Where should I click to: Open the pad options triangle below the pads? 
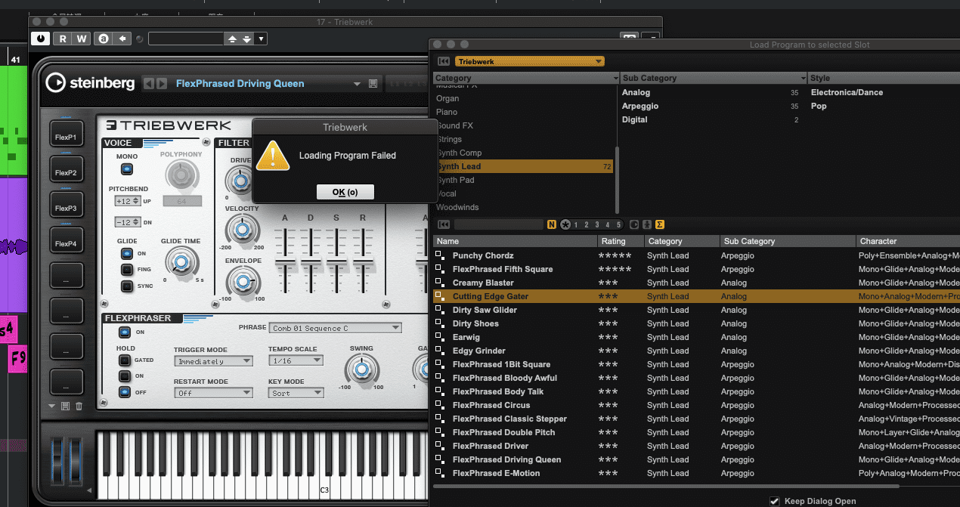[52, 407]
